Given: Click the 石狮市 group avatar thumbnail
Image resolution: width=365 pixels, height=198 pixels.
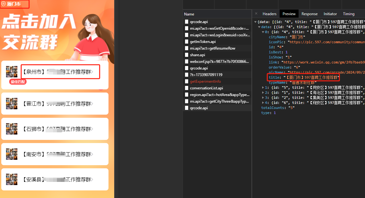Looking at the screenshot, I should pyautogui.click(x=12, y=129).
